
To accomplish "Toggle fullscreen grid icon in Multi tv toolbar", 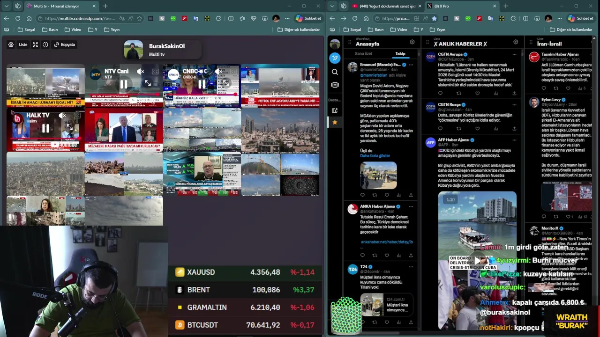I will click(35, 44).
